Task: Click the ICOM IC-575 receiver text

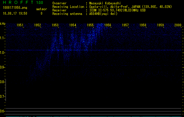Action: (x=118, y=10)
